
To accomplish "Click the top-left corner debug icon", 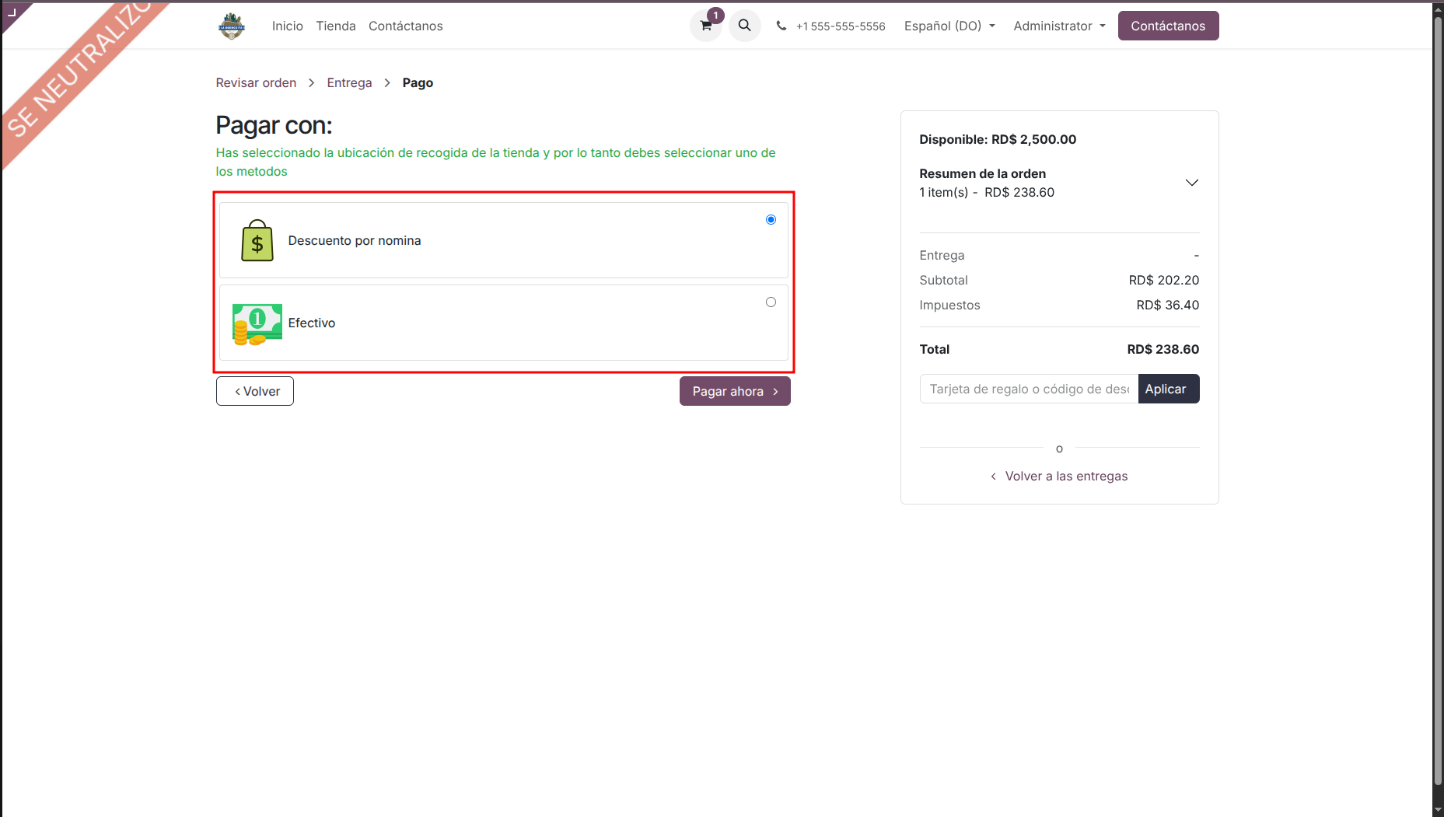I will point(12,12).
